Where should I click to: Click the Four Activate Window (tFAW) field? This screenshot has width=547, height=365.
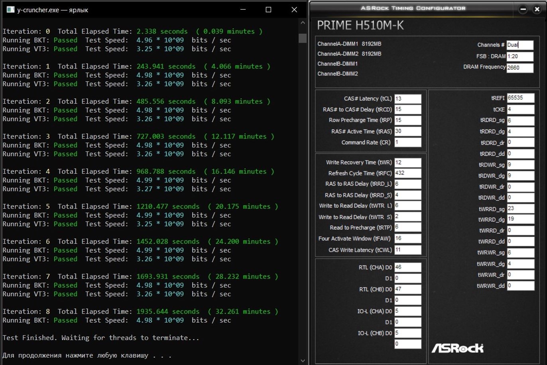pyautogui.click(x=408, y=239)
